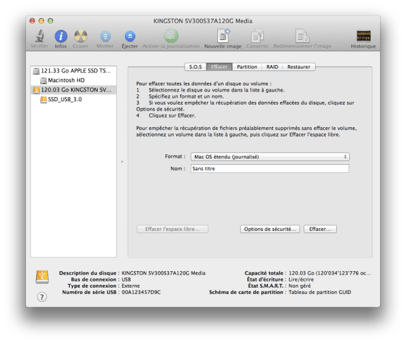Image resolution: width=406 pixels, height=343 pixels.
Task: Open the Format dropdown menu
Action: (270, 156)
